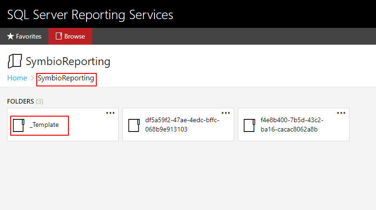The width and height of the screenshot is (376, 210).
Task: Click the _Template folder icon
Action: (18, 125)
